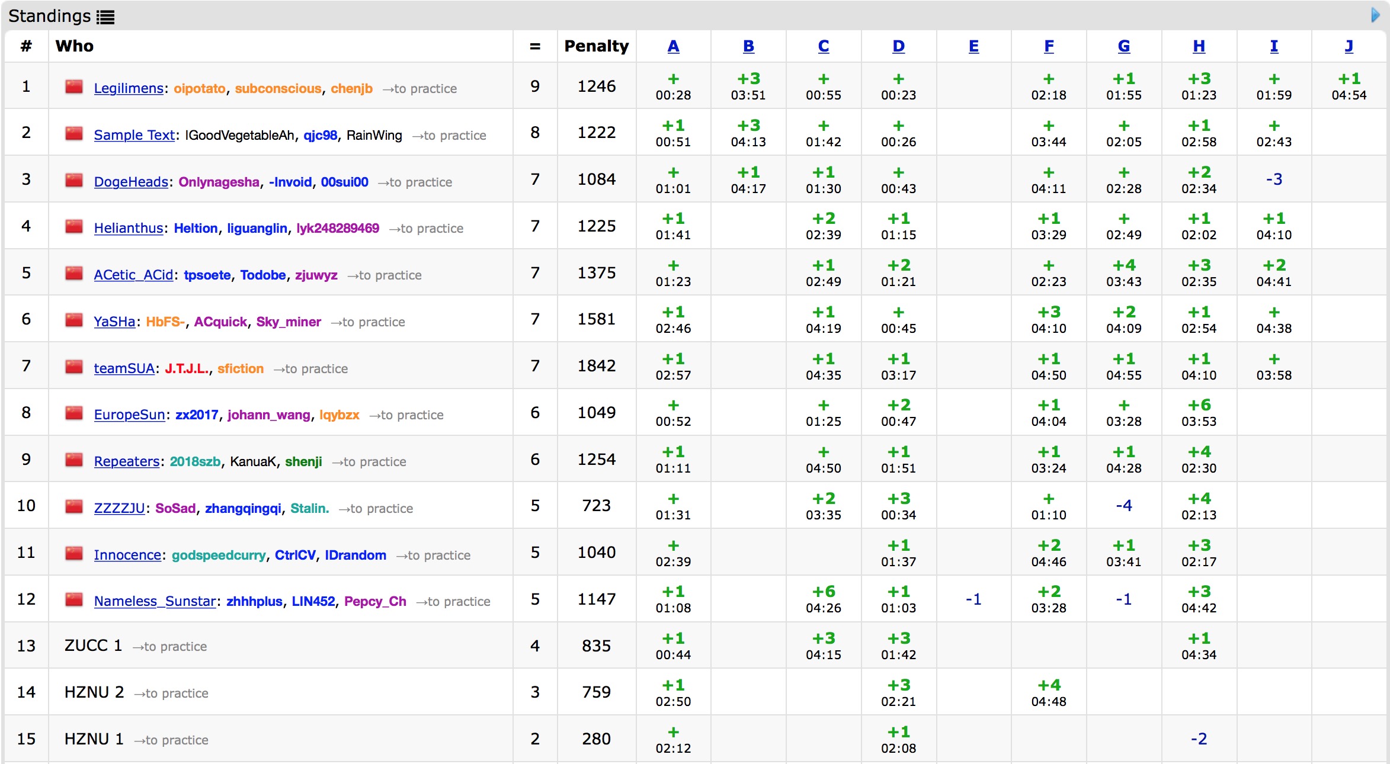
Task: Click the flag icon beside EuropeSun
Action: click(x=74, y=413)
